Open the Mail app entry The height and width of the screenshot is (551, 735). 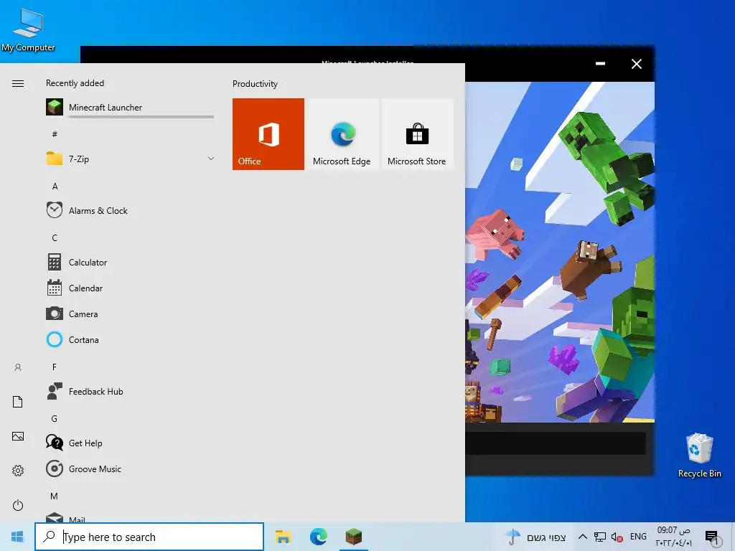[x=130, y=517]
